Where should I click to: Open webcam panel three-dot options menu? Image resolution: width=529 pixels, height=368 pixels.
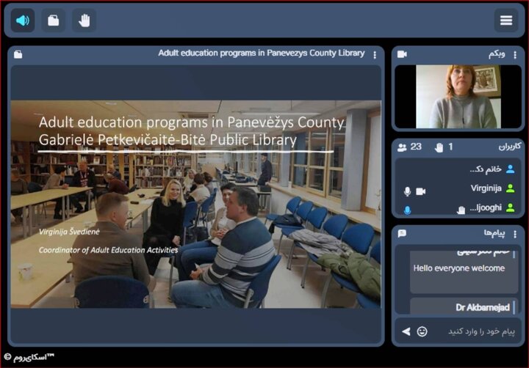(517, 54)
